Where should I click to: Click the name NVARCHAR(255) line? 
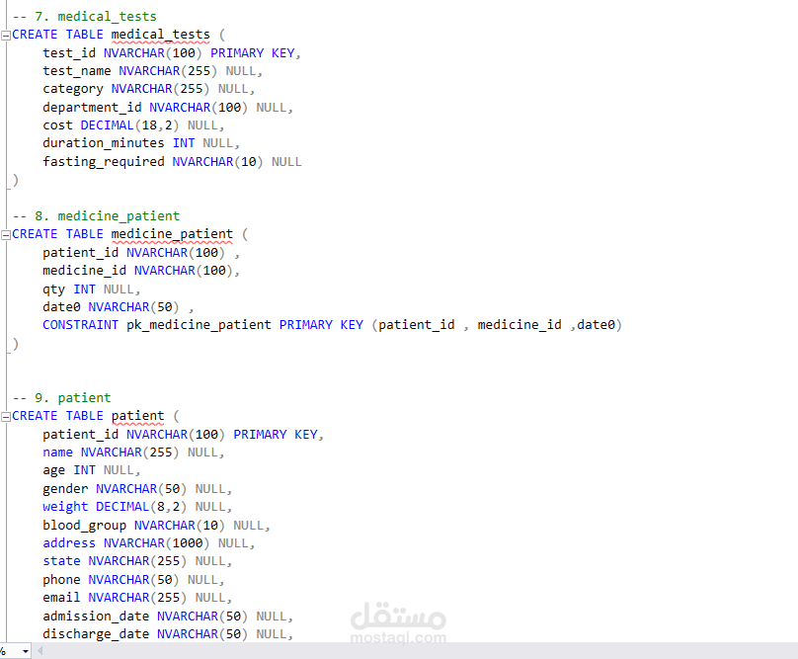pyautogui.click(x=132, y=453)
